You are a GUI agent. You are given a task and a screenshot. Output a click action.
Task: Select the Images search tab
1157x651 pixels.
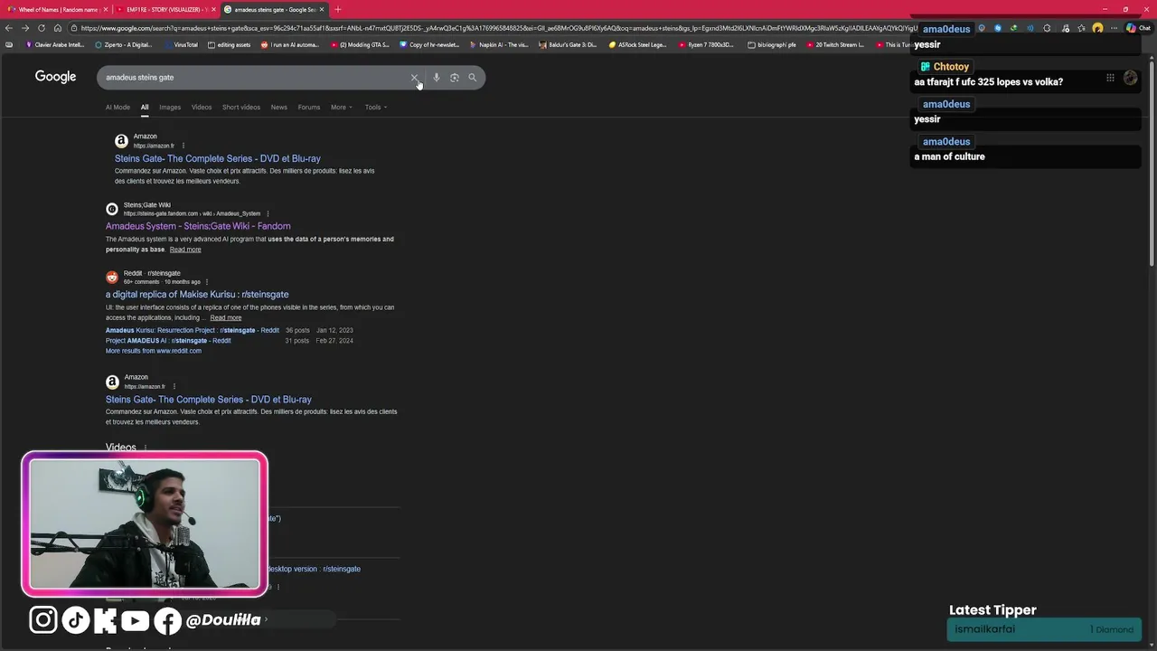pyautogui.click(x=170, y=108)
